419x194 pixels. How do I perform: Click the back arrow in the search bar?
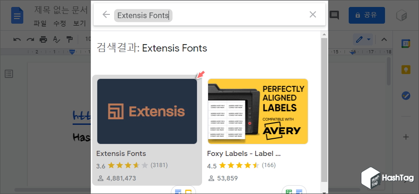[x=106, y=15]
